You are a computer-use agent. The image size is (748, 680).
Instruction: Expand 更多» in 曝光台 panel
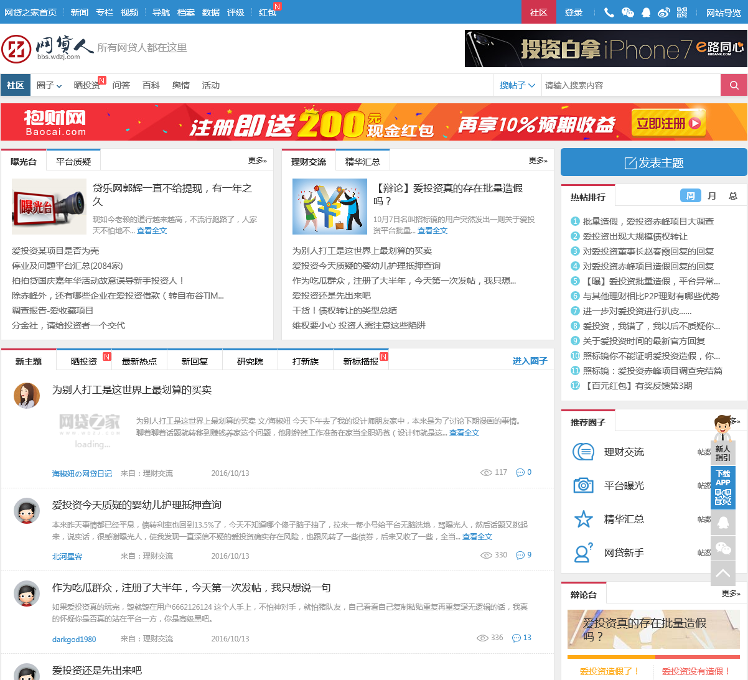pos(257,161)
